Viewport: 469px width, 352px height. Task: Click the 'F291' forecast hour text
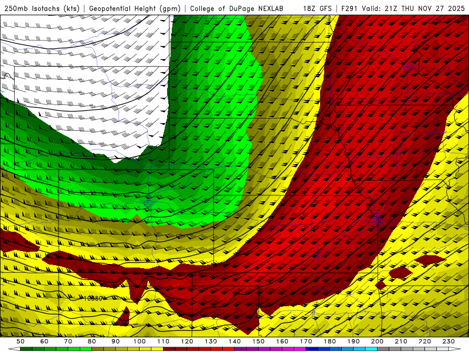click(x=349, y=8)
